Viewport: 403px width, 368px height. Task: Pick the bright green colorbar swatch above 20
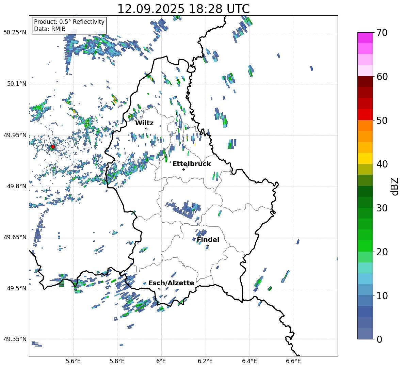coord(365,246)
